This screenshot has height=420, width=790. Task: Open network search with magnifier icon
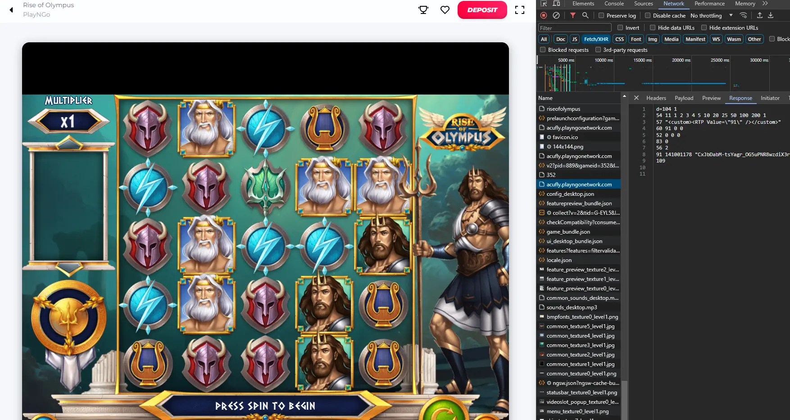[x=585, y=15]
